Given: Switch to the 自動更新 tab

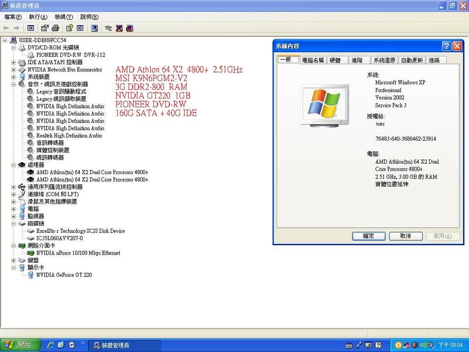Looking at the screenshot, I should (x=412, y=60).
